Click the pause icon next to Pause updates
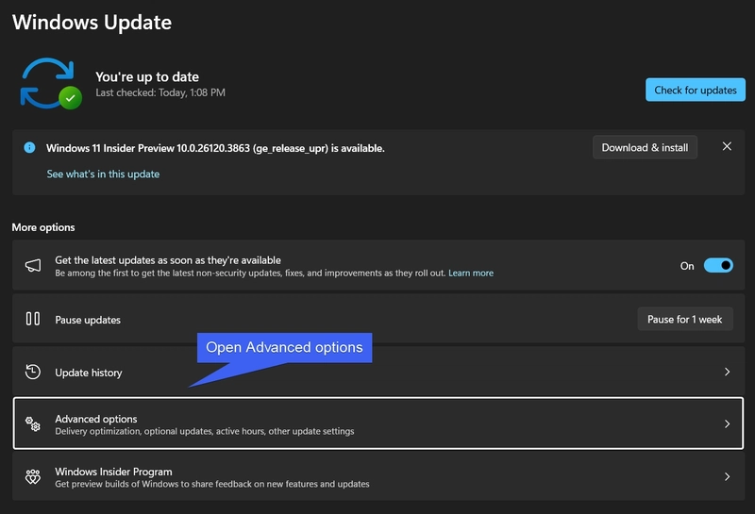The width and height of the screenshot is (755, 514). [x=33, y=319]
